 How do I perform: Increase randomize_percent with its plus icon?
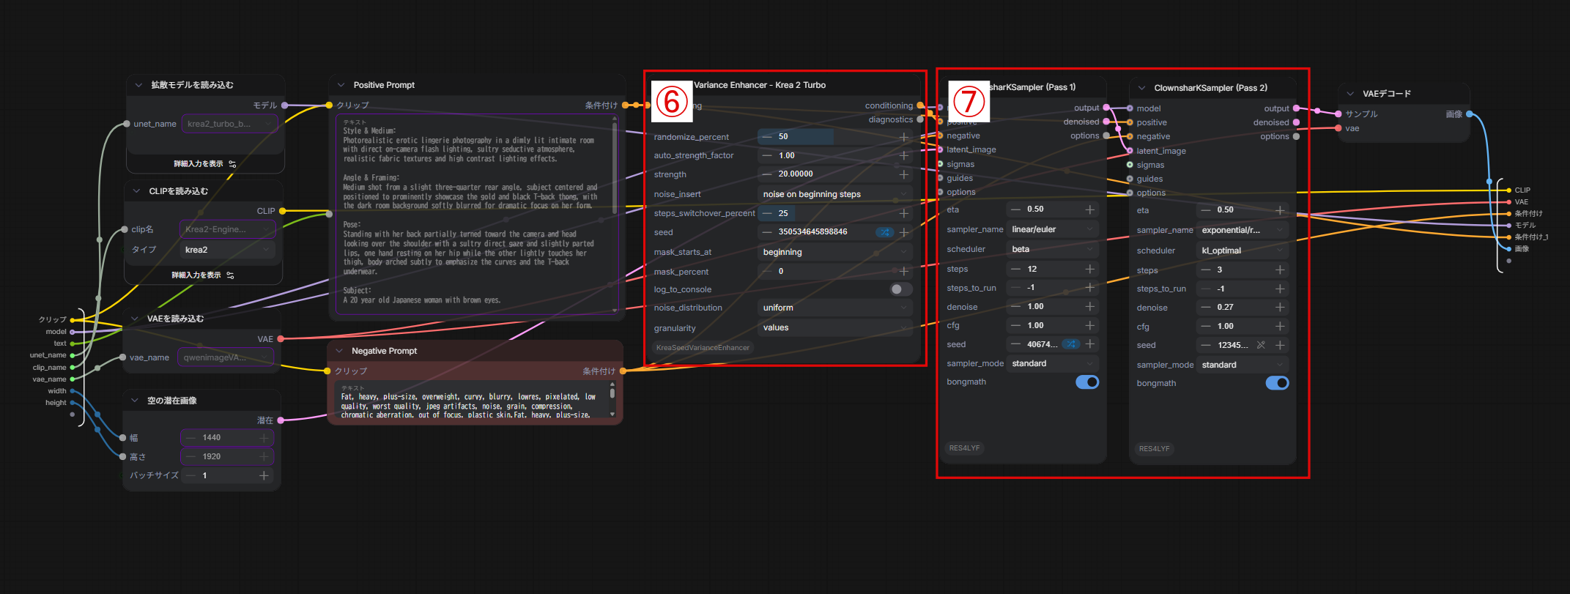pyautogui.click(x=903, y=137)
